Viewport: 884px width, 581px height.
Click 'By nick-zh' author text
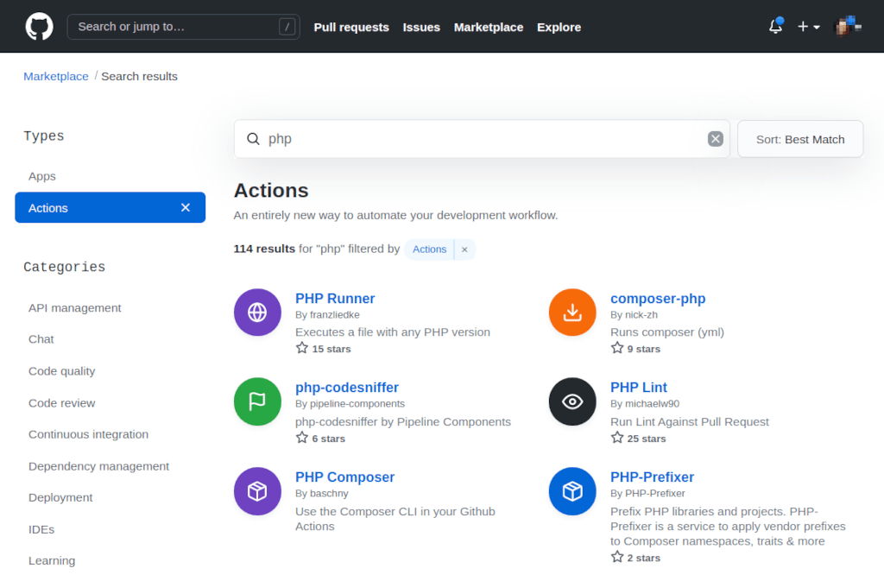[634, 314]
